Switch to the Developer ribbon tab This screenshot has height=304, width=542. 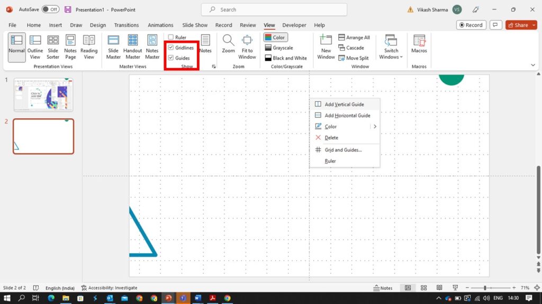pos(294,25)
